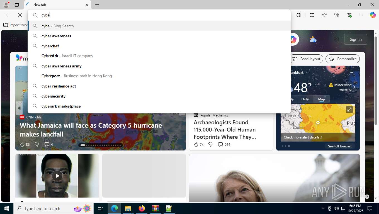This screenshot has height=214, width=379.
Task: Open the tab actions menu icon
Action: tap(17, 5)
